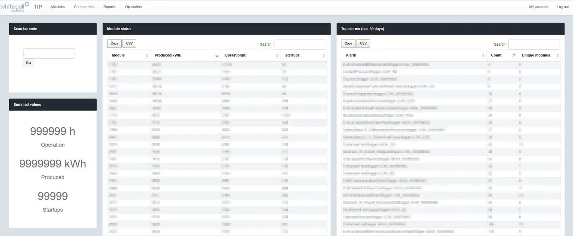Export Module status as CSV
The width and height of the screenshot is (573, 236).
[129, 43]
